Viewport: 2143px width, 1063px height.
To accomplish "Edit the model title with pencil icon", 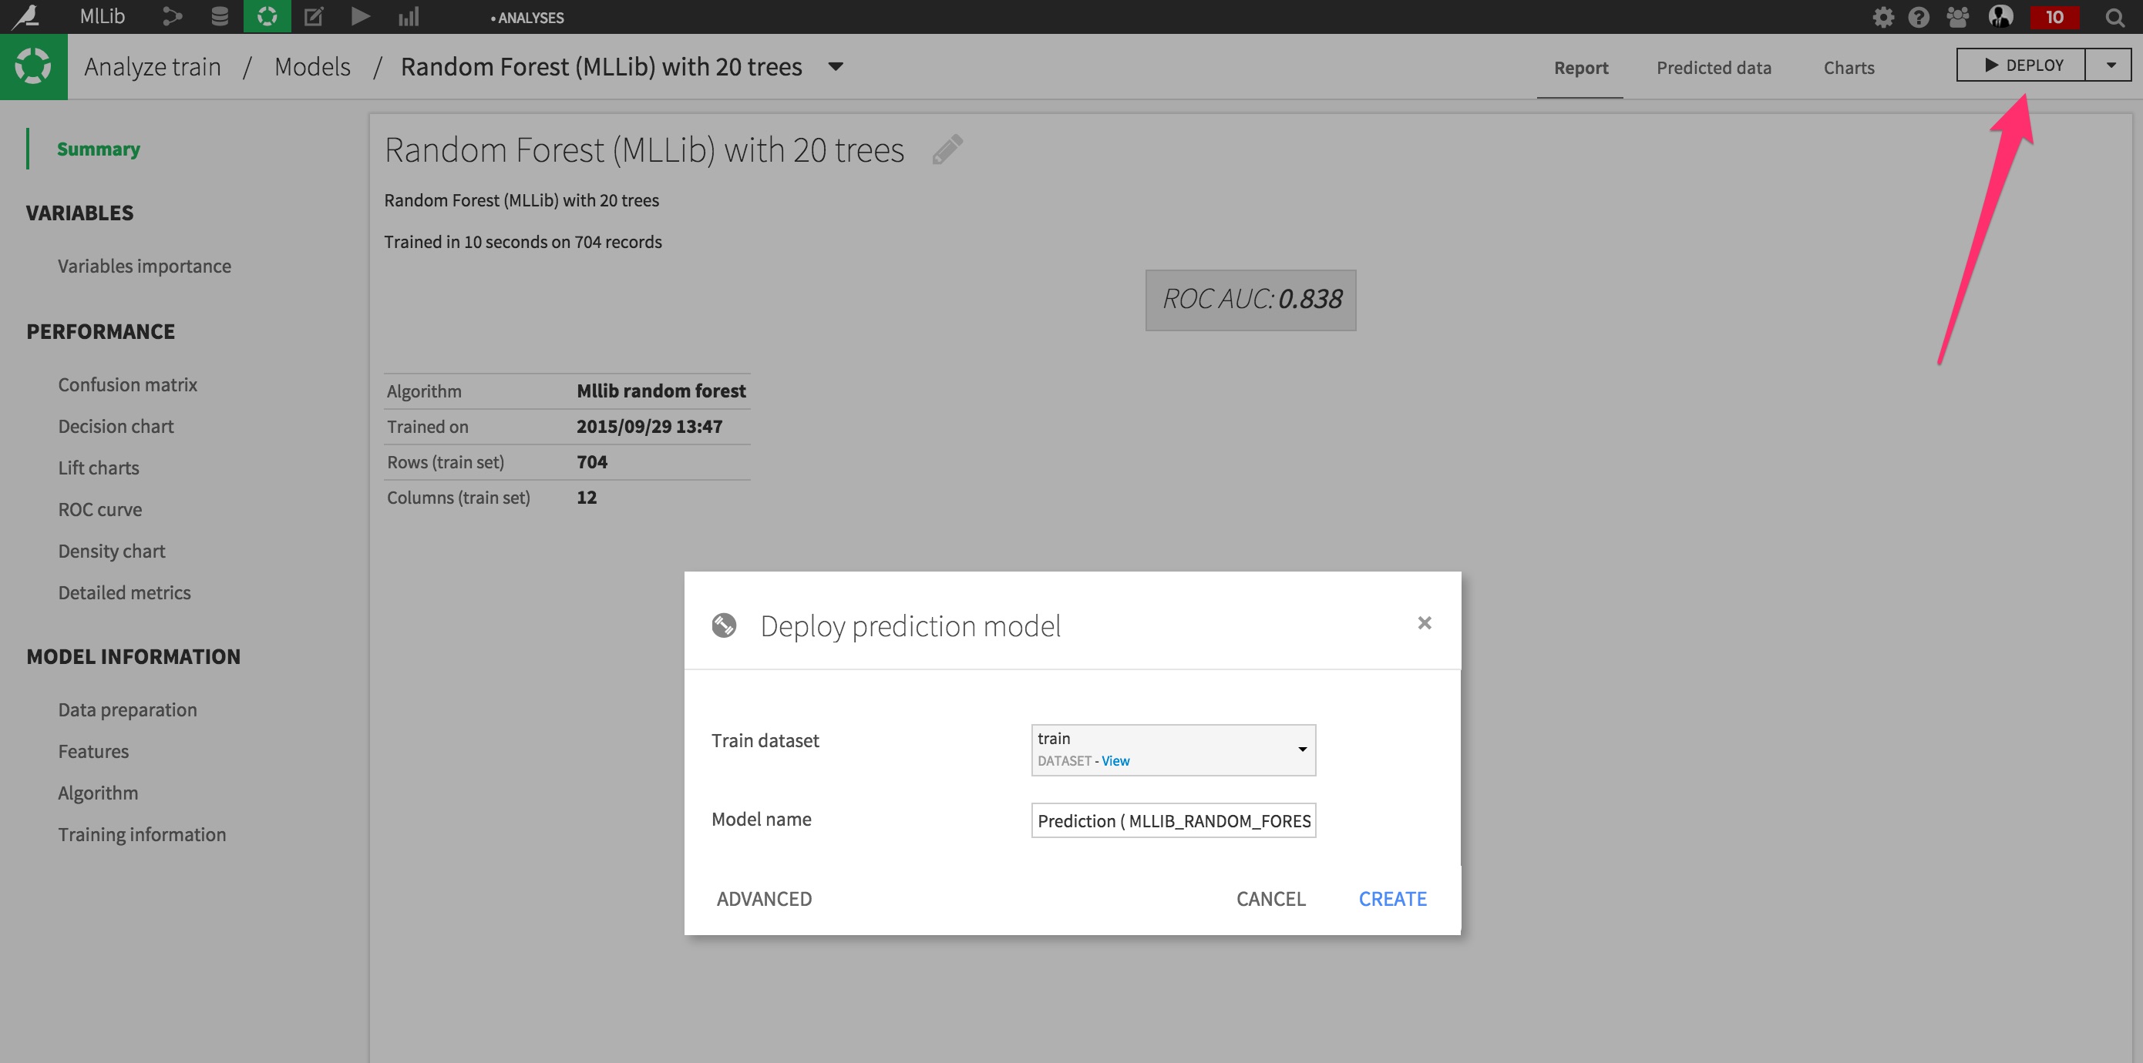I will (947, 149).
